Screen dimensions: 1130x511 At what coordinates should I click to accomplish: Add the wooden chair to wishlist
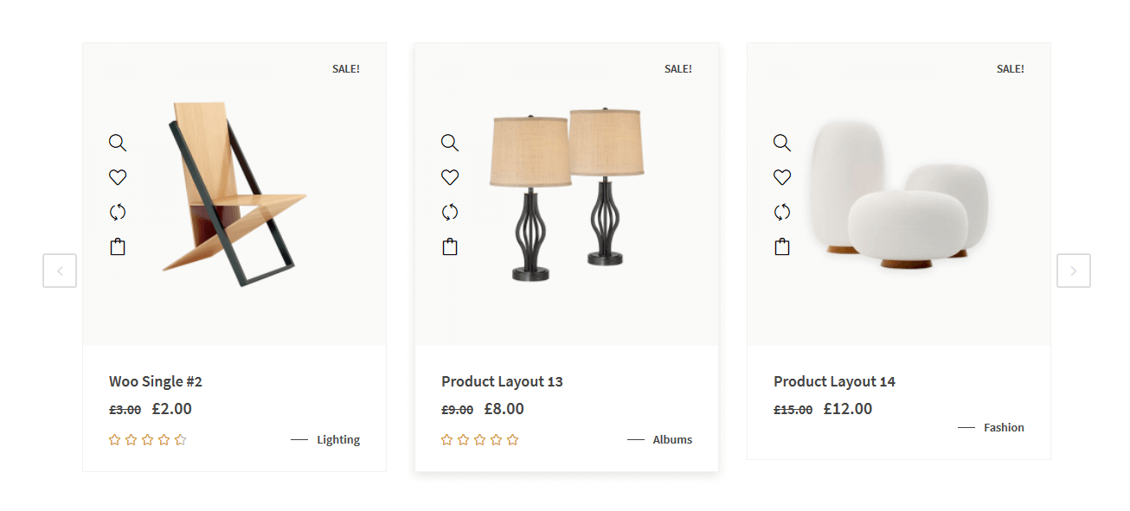118,177
